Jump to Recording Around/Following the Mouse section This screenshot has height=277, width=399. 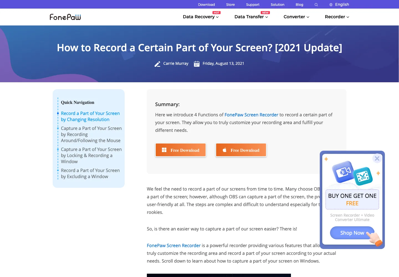(91, 134)
